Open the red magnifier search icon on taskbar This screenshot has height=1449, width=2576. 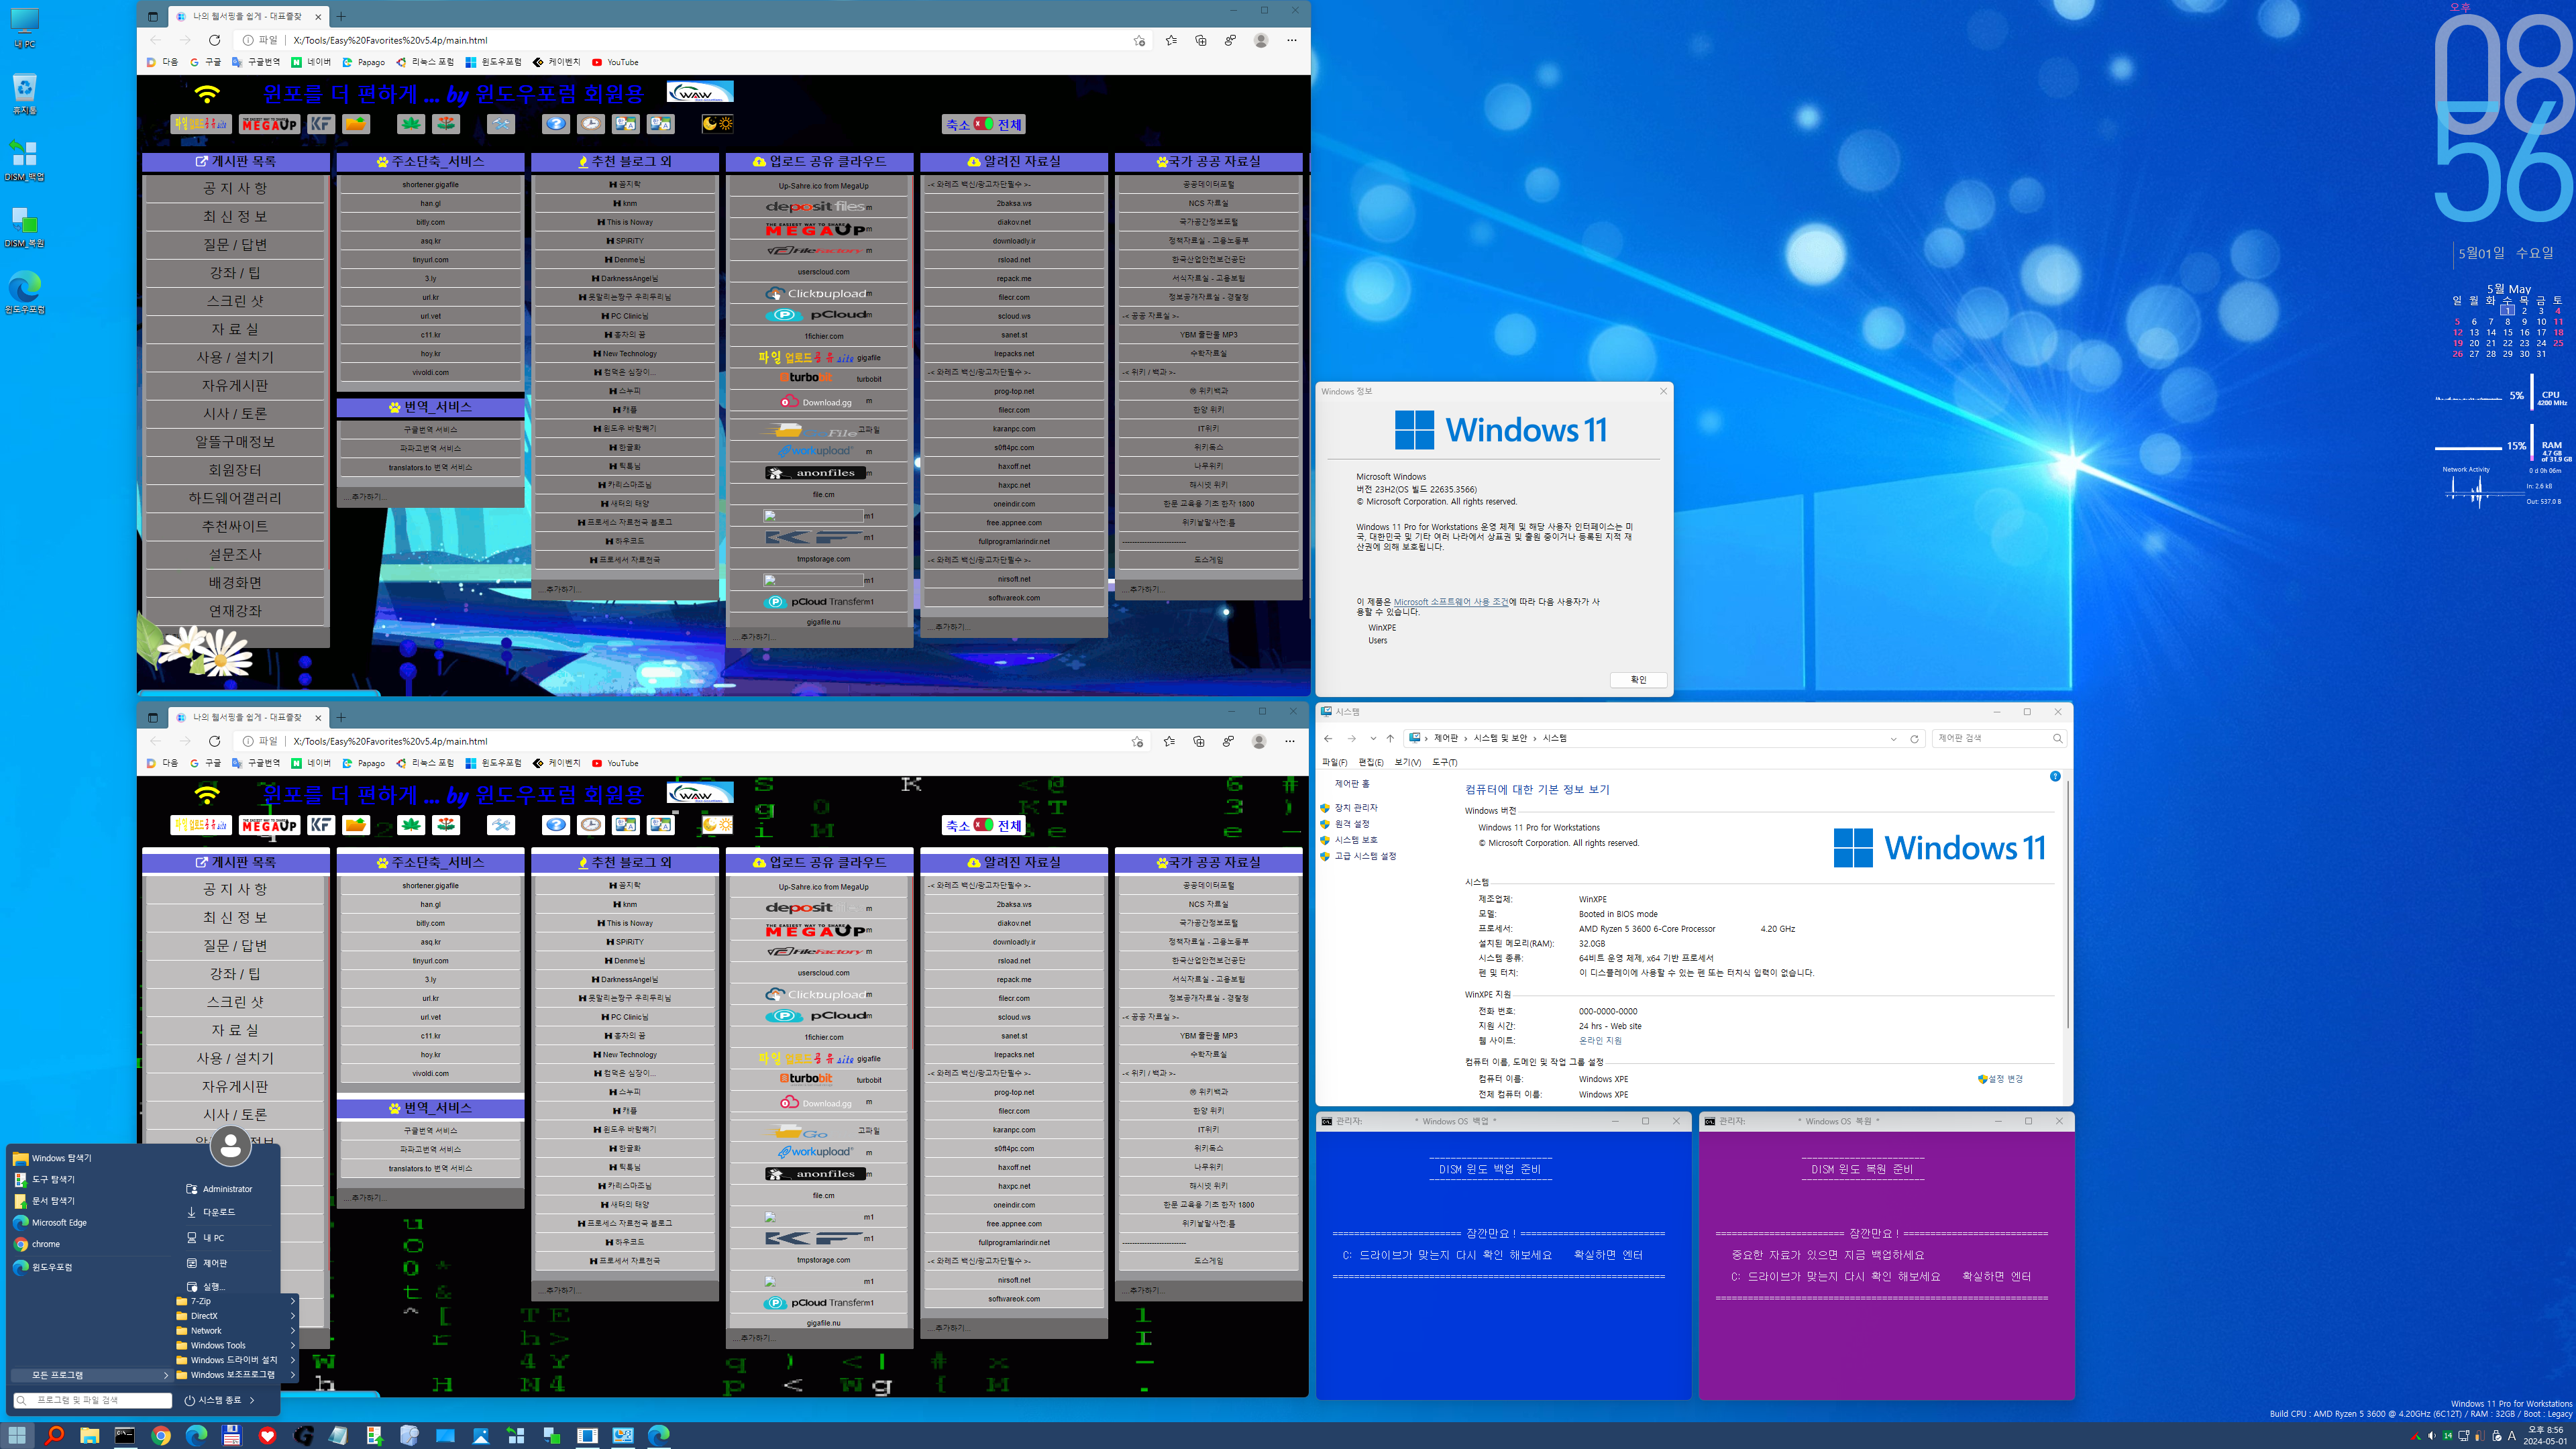tap(54, 1435)
